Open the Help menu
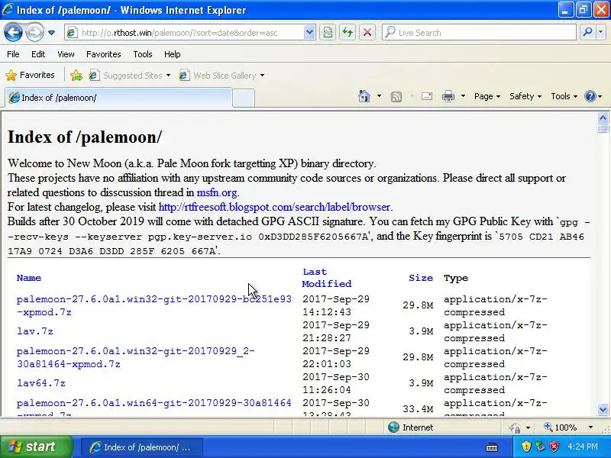 (x=173, y=54)
